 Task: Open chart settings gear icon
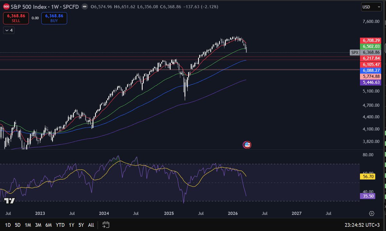[x=372, y=214]
